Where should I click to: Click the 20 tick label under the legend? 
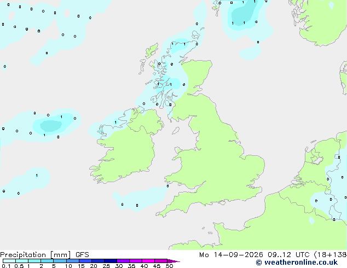pos(94,266)
